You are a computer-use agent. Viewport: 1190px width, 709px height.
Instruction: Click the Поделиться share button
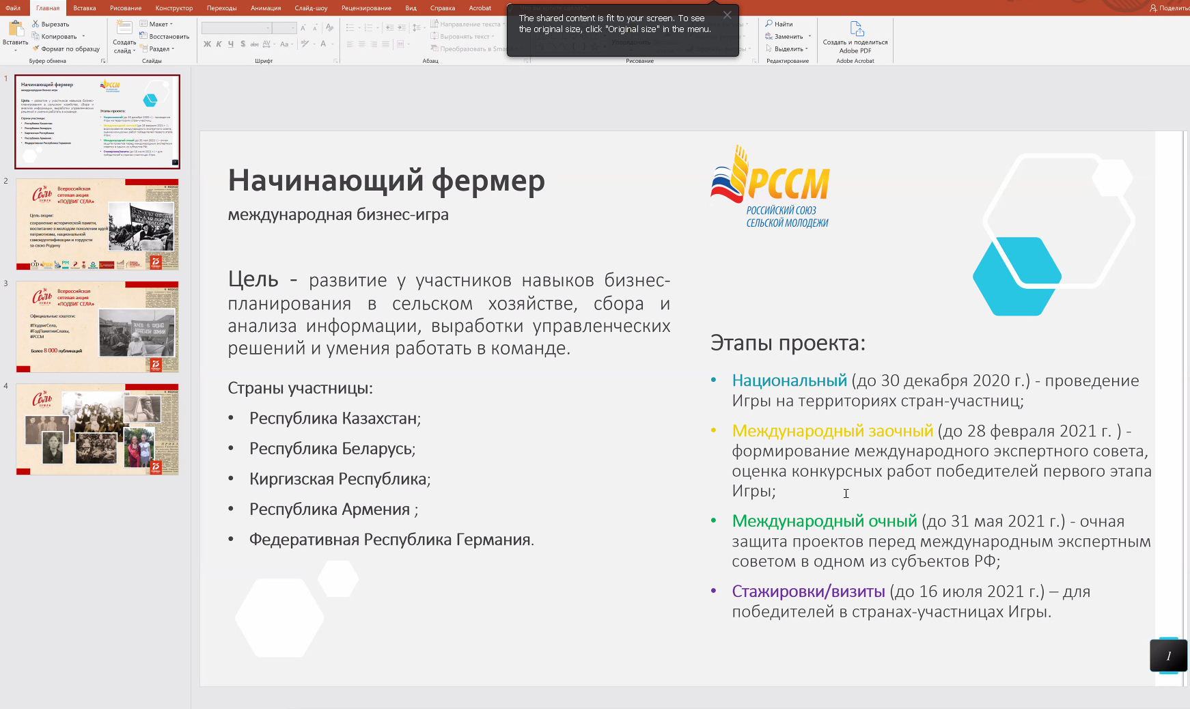[x=1170, y=8]
